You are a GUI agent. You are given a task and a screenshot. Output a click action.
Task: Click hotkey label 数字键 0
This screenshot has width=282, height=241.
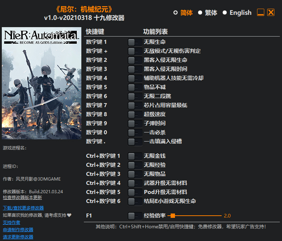(97, 132)
